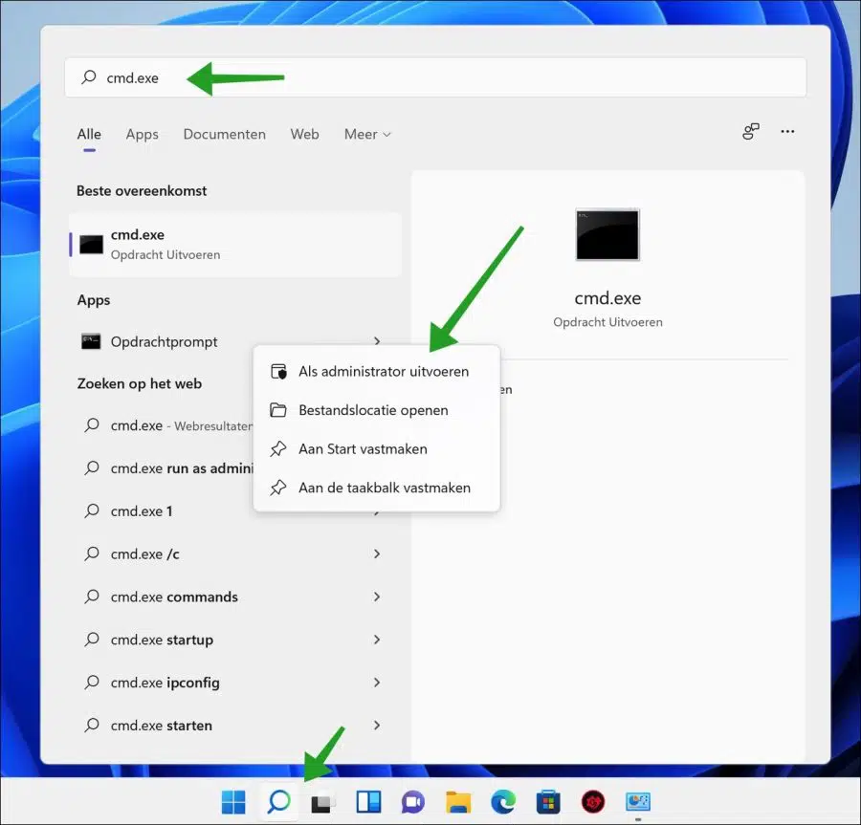Expand chevron beside cmd.exe commands
Image resolution: width=861 pixels, height=825 pixels.
pyautogui.click(x=377, y=597)
